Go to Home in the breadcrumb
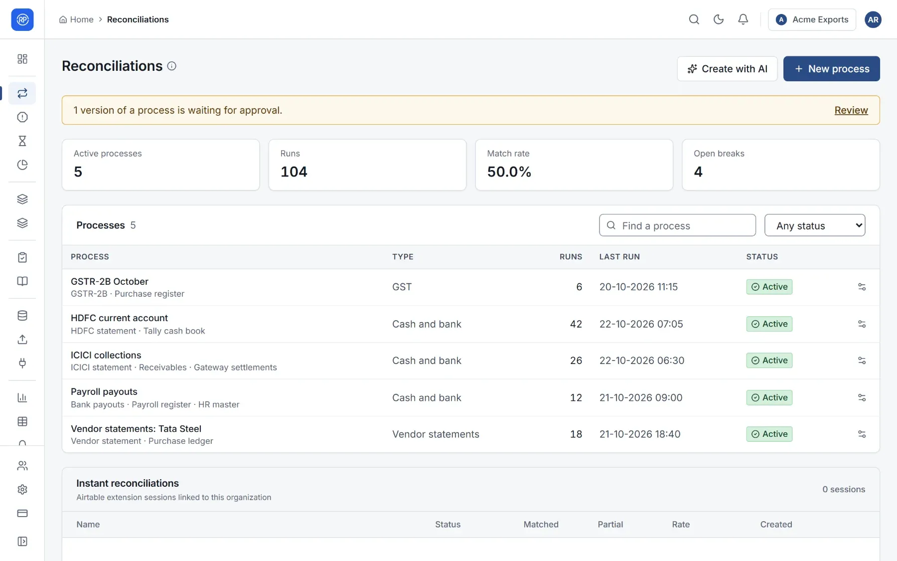897x561 pixels. (x=76, y=19)
